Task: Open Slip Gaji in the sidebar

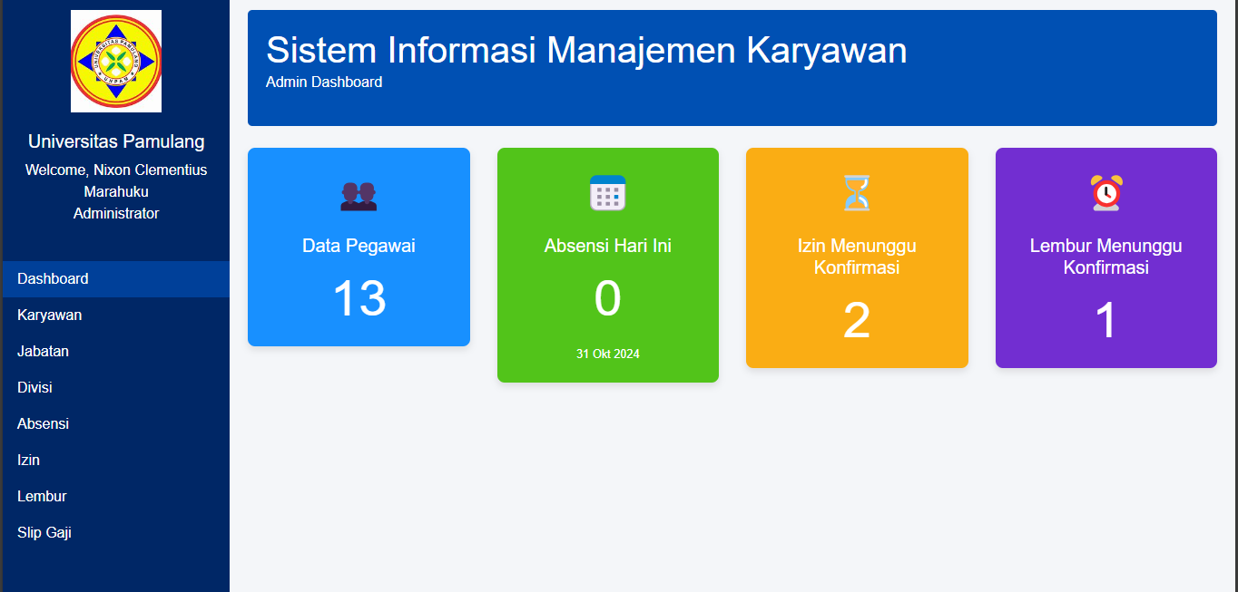Action: 44,533
